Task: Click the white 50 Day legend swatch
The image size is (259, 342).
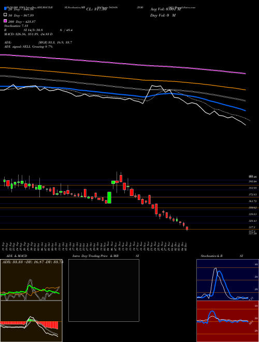Action: coord(5,15)
